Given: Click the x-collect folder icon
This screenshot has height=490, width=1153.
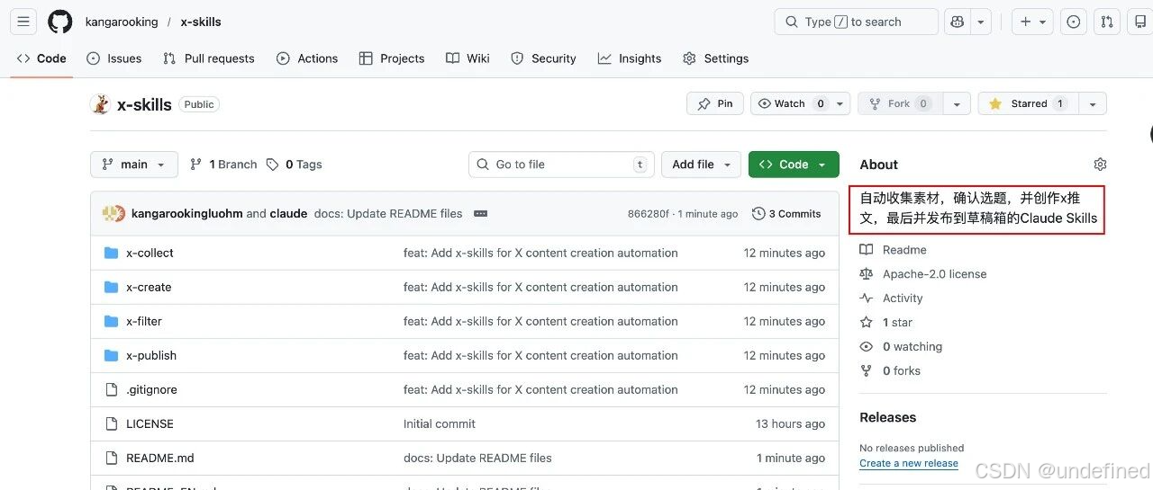Looking at the screenshot, I should click(112, 253).
